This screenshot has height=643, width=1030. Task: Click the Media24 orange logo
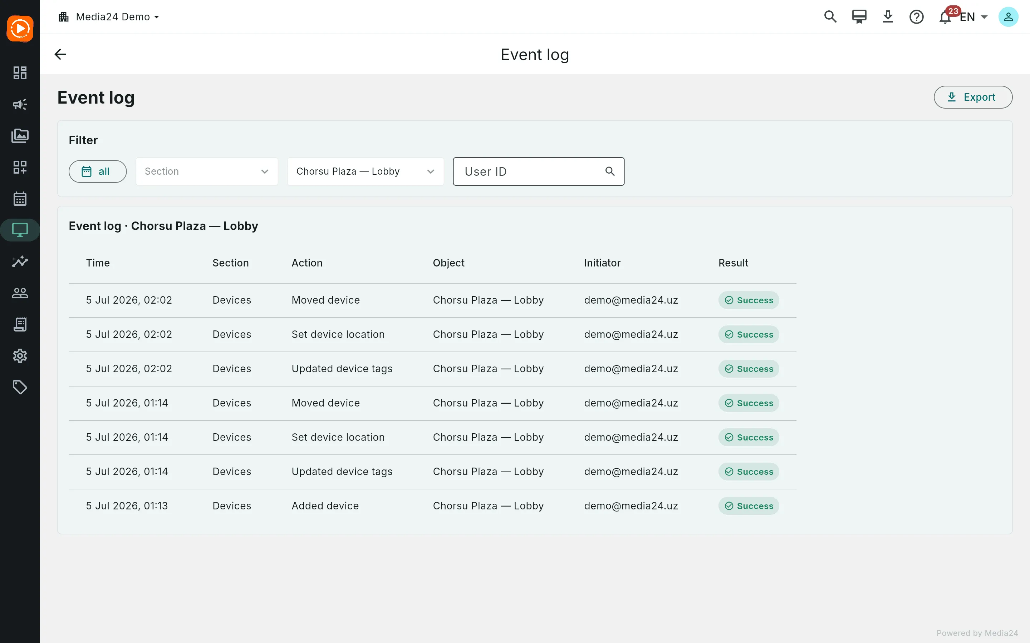pos(20,29)
